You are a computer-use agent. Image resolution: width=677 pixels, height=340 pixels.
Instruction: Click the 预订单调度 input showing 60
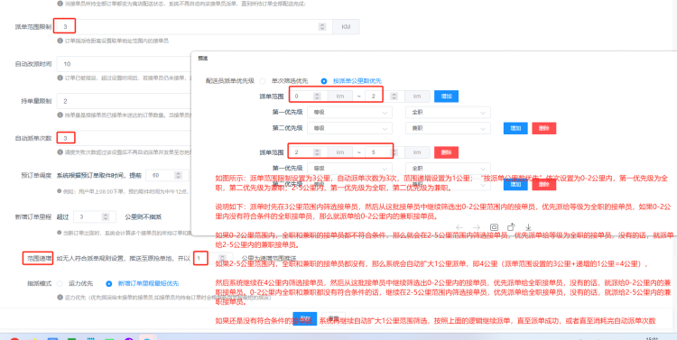coord(167,176)
